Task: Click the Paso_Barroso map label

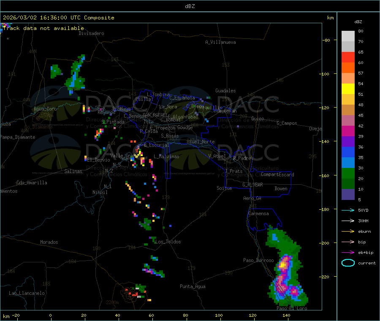Action: (258, 260)
